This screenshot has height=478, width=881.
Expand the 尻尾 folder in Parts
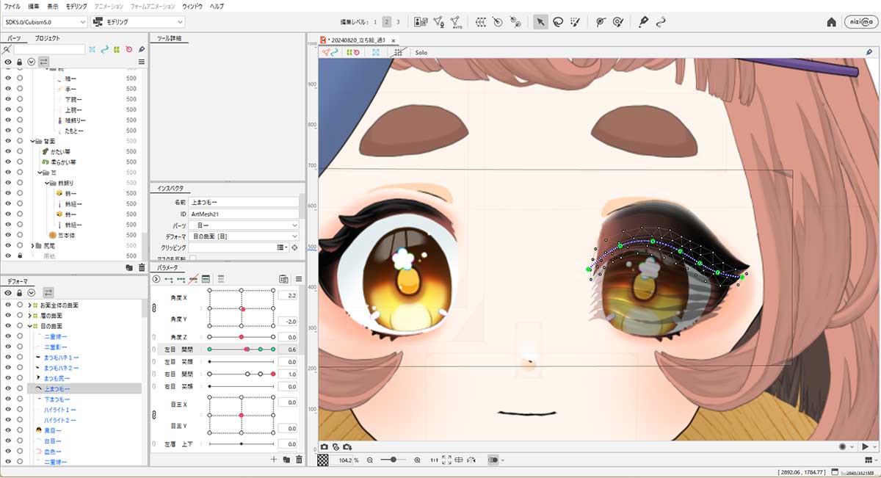tap(34, 245)
